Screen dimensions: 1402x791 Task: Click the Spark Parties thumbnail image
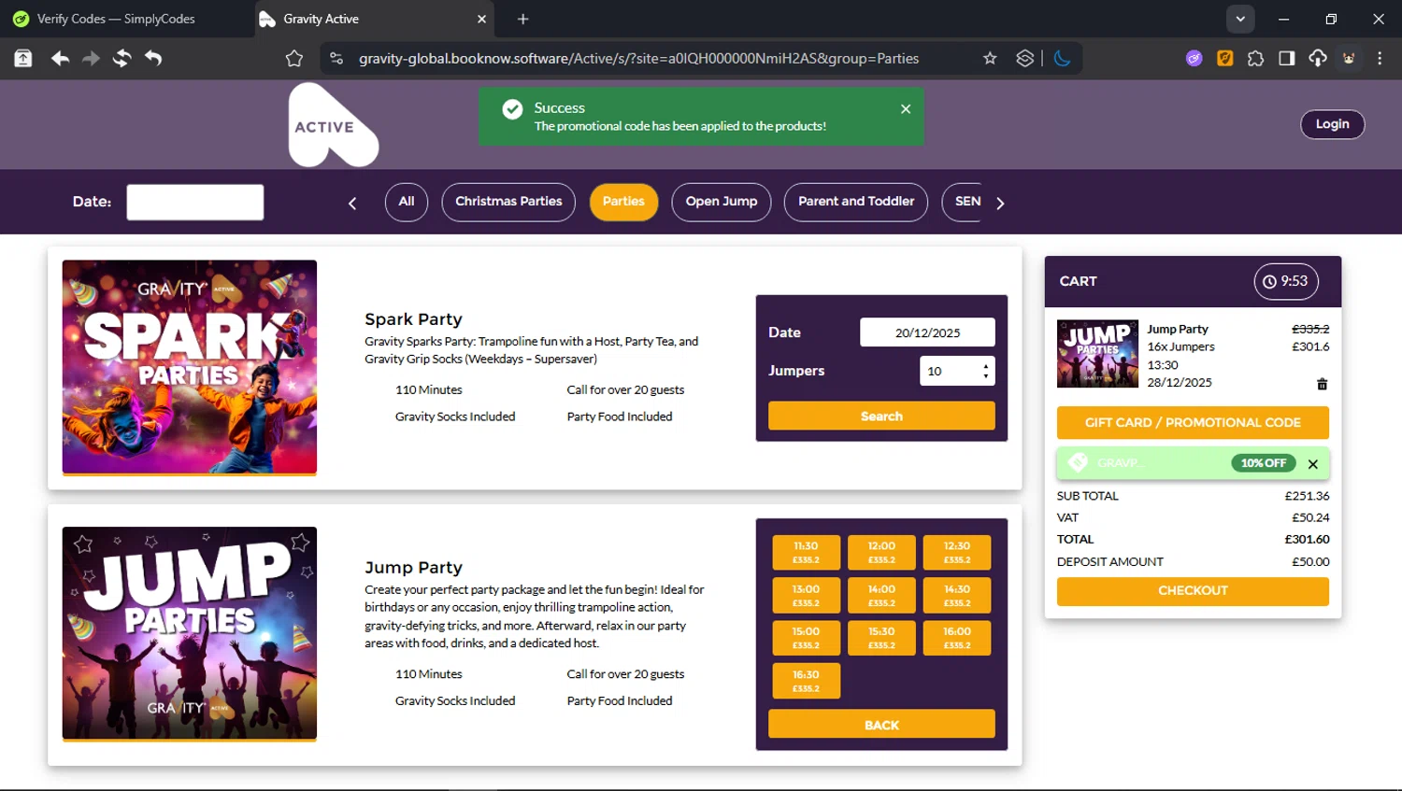click(x=190, y=367)
